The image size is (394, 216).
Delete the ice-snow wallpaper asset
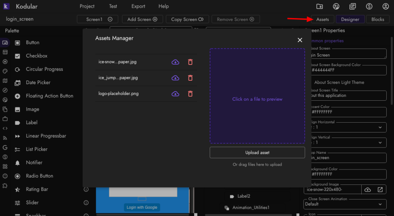(190, 62)
